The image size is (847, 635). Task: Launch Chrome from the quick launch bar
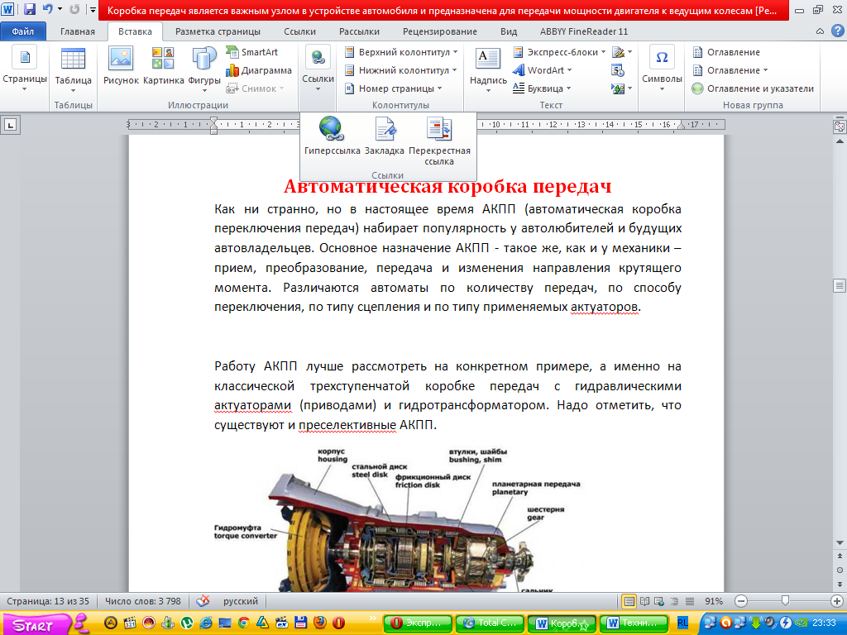244,623
